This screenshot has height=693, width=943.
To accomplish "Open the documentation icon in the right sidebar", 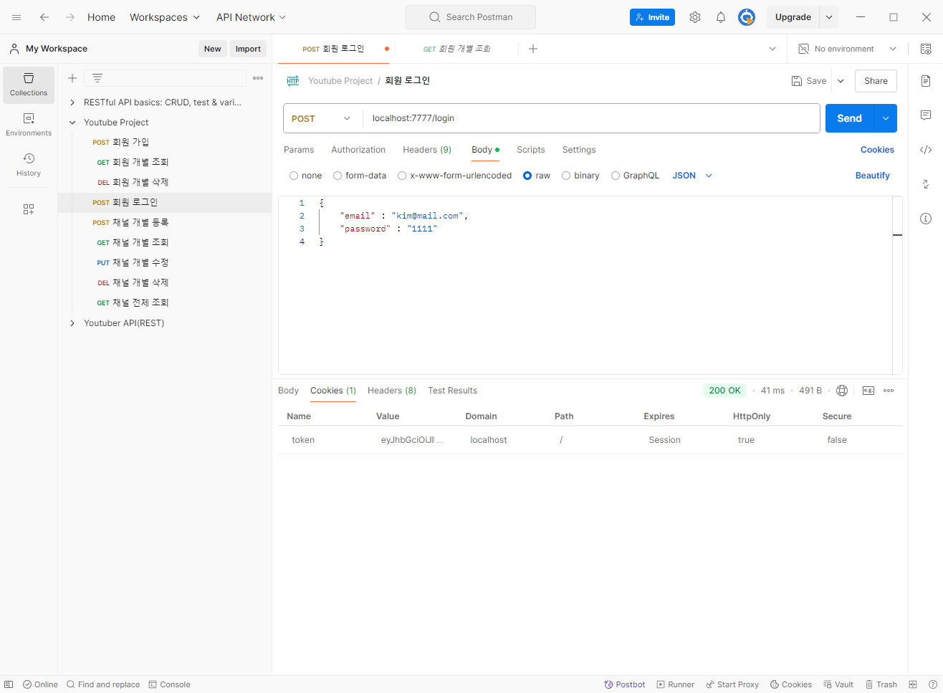I will pyautogui.click(x=926, y=81).
